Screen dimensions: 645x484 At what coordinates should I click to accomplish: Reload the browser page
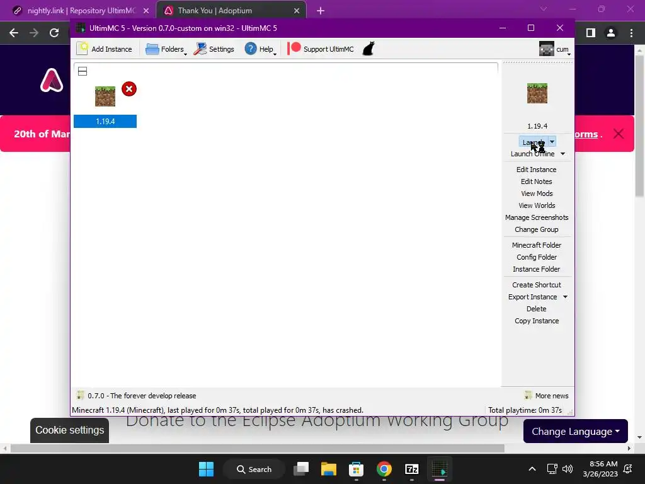[54, 33]
